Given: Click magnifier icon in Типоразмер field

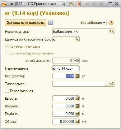Looking at the screenshot, I should tap(112, 84).
